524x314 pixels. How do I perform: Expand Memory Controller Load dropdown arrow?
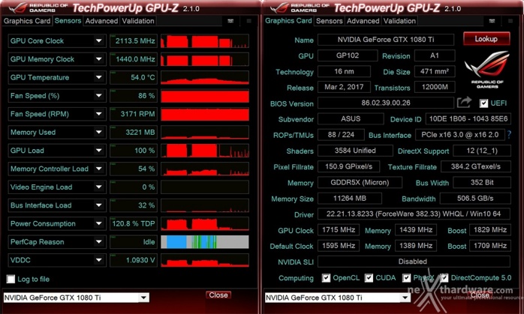coord(99,169)
